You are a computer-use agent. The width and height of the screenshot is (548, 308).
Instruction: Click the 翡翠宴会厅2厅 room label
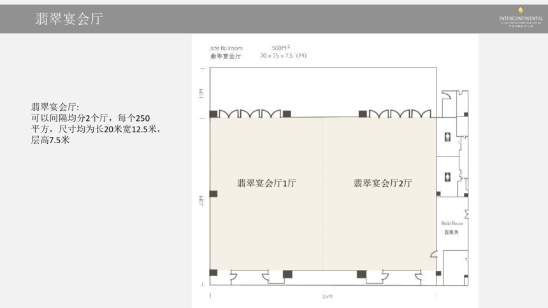pyautogui.click(x=383, y=183)
